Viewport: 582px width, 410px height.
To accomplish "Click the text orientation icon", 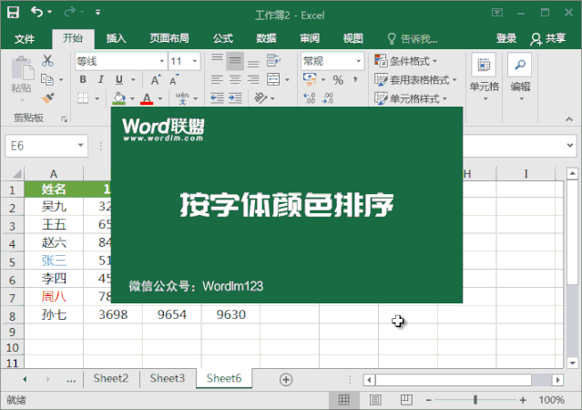I will tap(260, 98).
